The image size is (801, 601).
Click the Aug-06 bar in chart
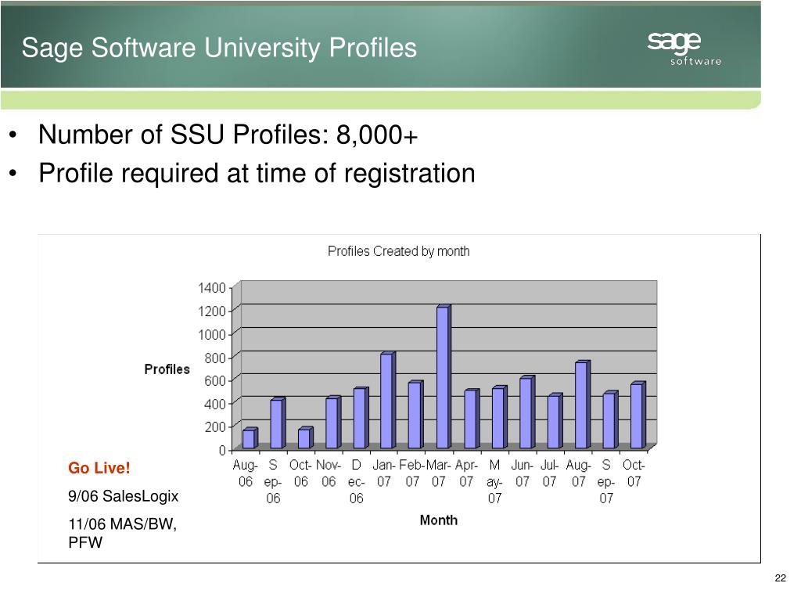coord(250,438)
